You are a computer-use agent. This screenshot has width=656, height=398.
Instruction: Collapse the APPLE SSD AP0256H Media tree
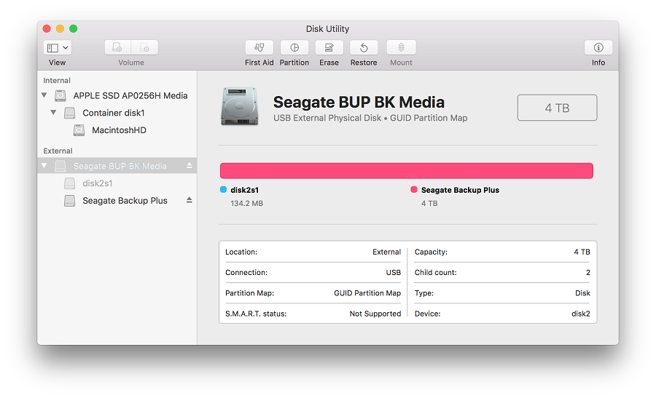point(44,95)
